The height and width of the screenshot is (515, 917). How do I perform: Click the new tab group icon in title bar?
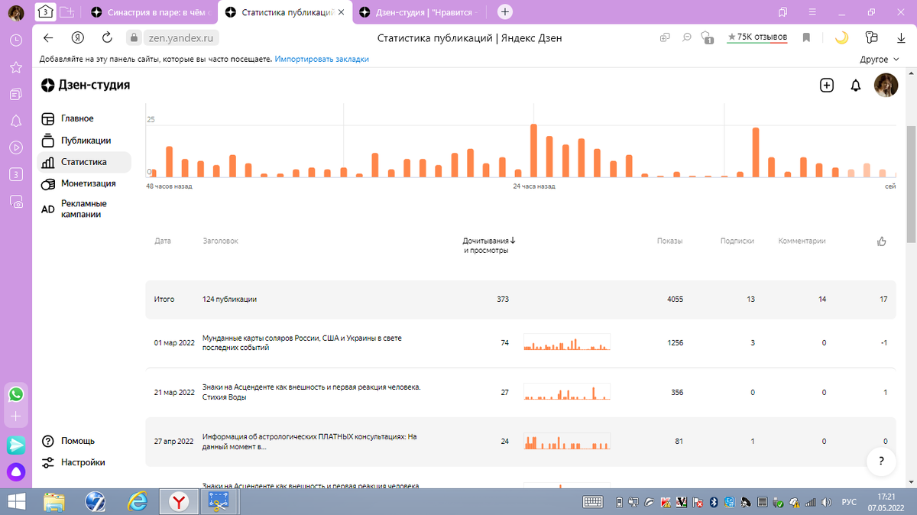(67, 12)
